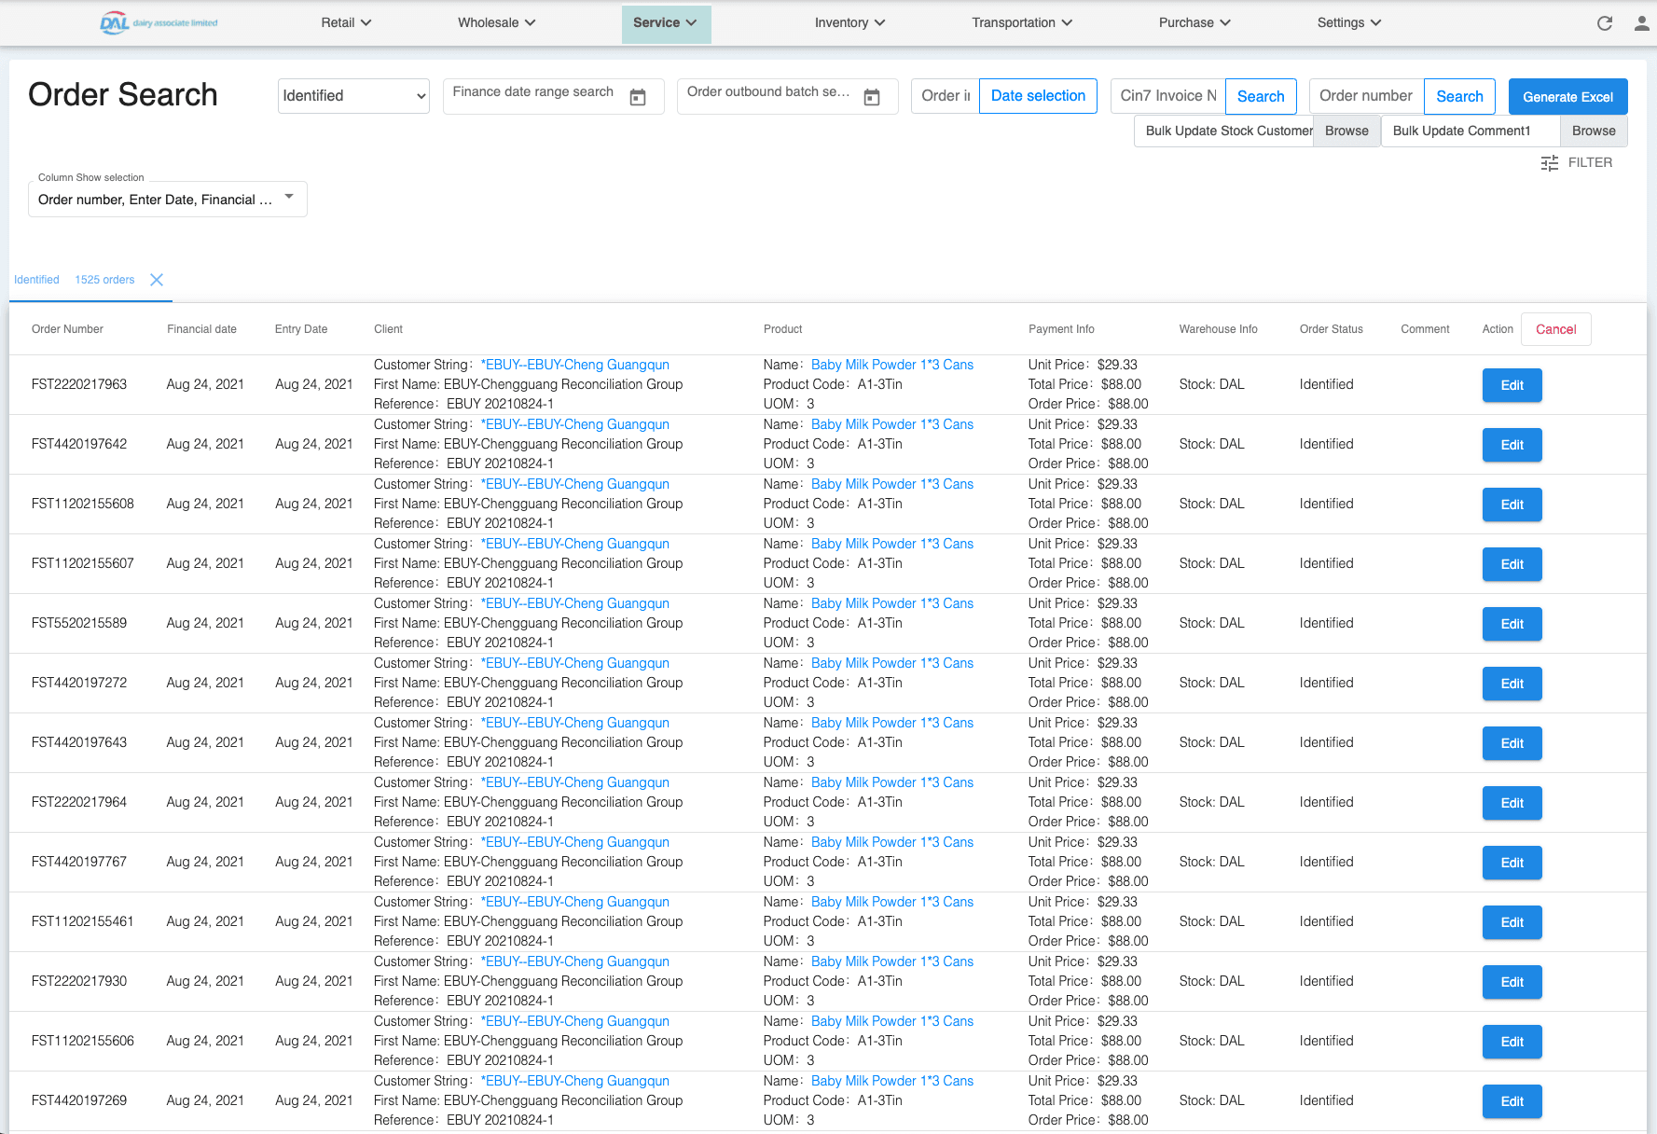Click the Date selection button
The height and width of the screenshot is (1134, 1657).
click(1038, 96)
